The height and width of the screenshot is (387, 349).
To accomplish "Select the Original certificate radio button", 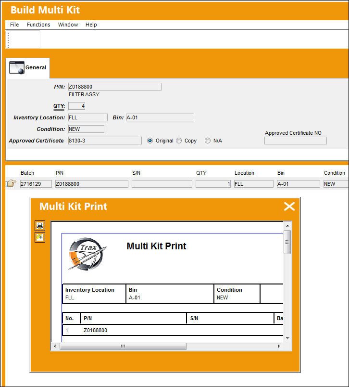I will (150, 141).
